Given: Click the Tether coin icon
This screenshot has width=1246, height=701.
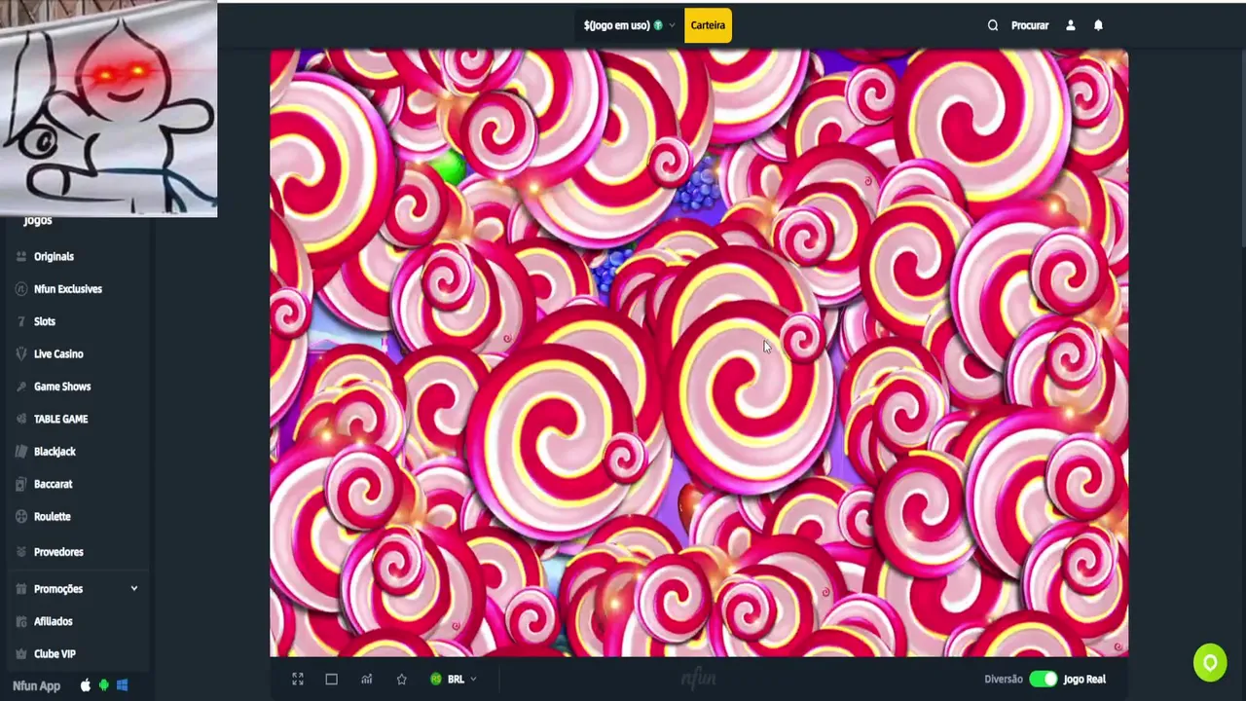Looking at the screenshot, I should click(658, 25).
